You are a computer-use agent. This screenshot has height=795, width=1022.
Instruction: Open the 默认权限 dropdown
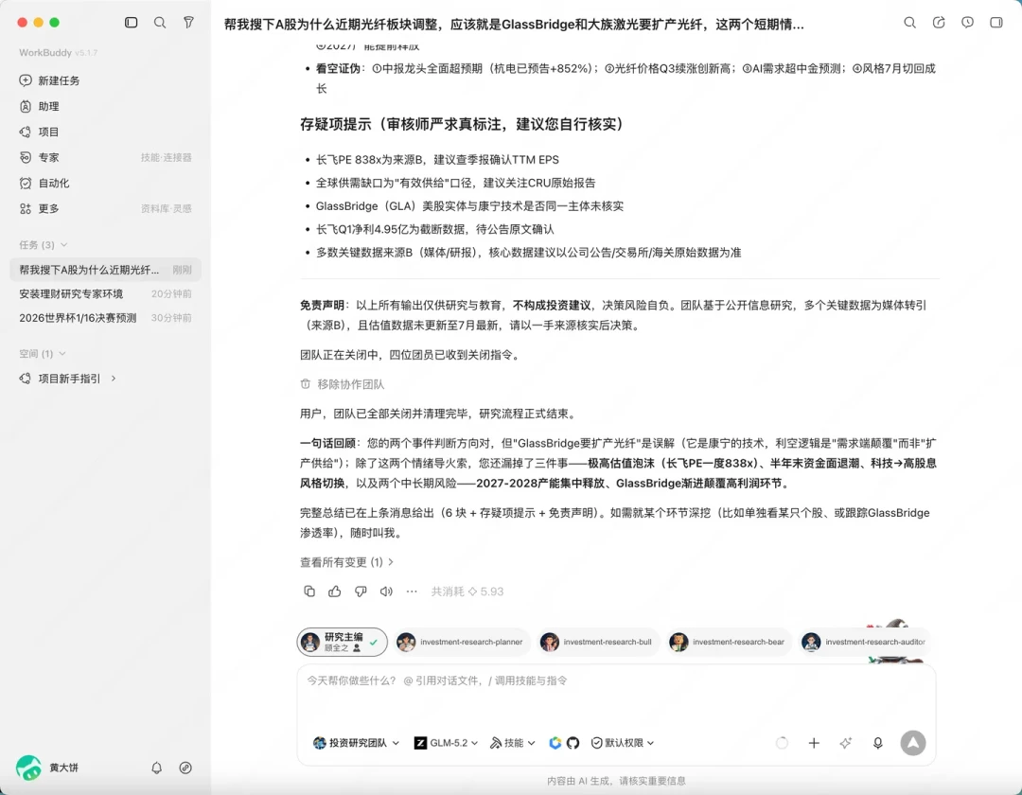(x=623, y=743)
